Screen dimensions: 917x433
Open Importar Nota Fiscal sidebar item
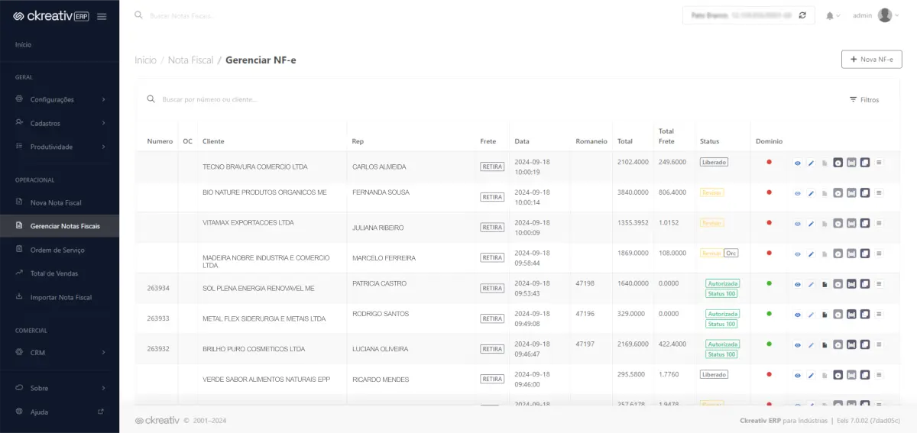[60, 297]
